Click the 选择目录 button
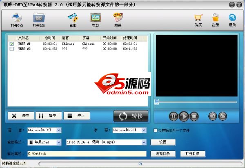This screenshot has height=168, width=245. pos(163,154)
